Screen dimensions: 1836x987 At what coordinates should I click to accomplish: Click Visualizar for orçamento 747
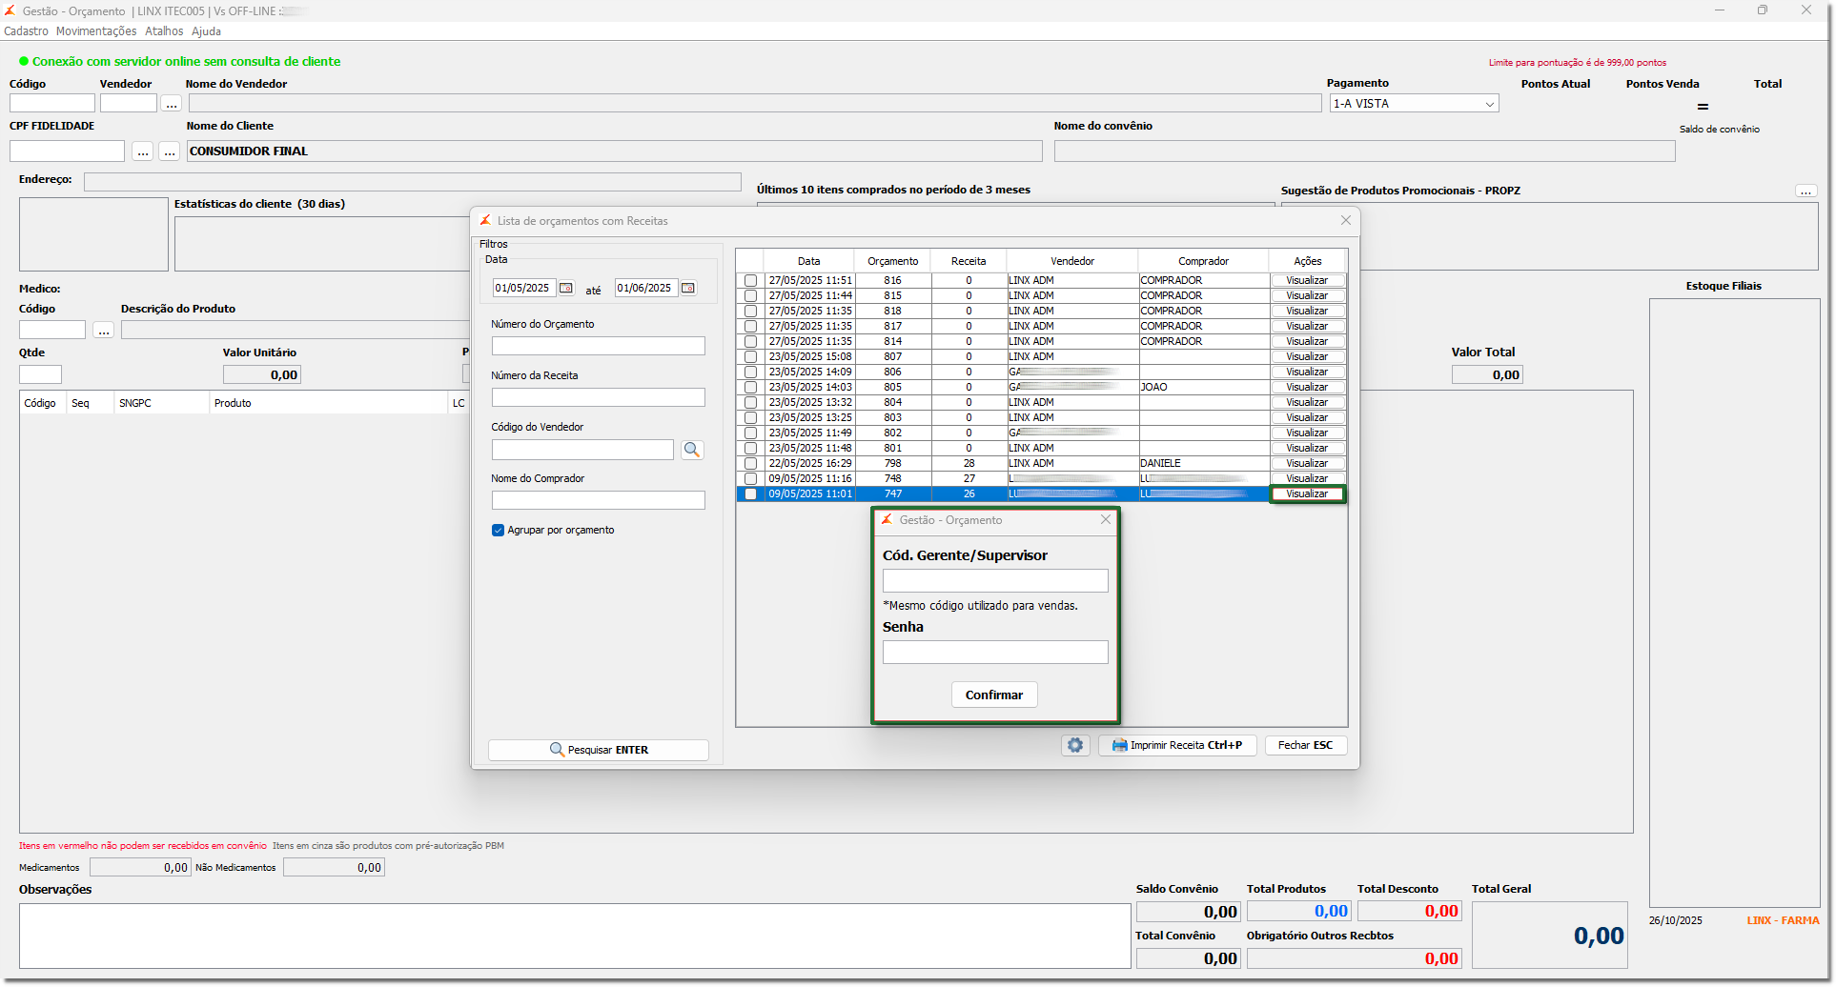point(1307,493)
